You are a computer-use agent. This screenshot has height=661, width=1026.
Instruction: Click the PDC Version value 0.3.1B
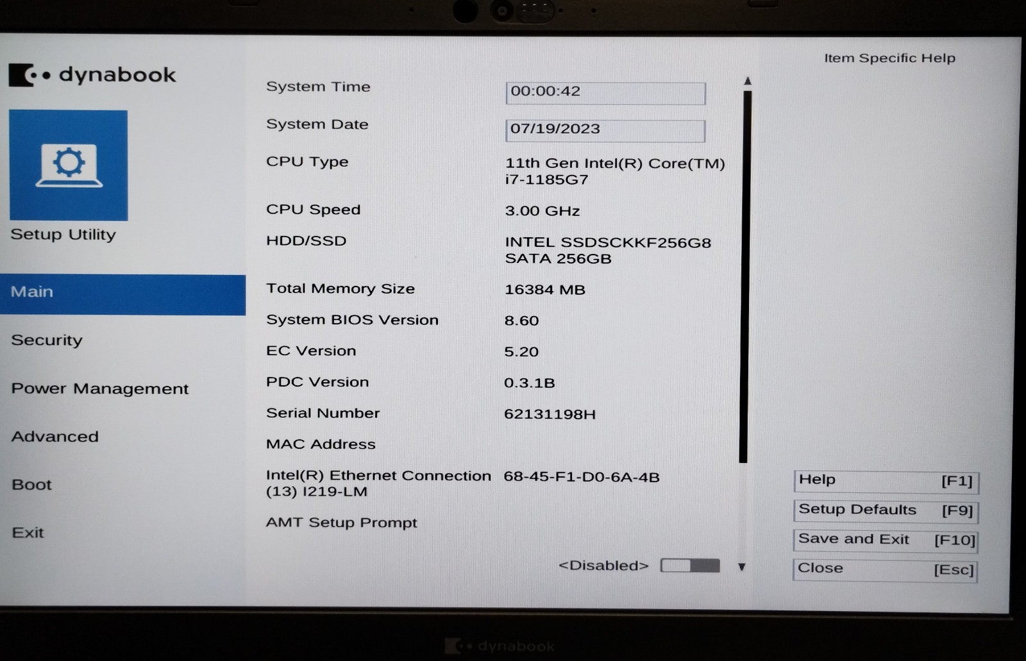click(x=529, y=383)
